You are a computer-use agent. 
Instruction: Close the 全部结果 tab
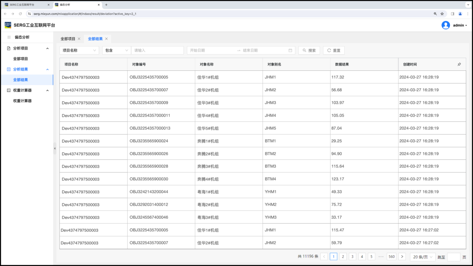(x=106, y=39)
